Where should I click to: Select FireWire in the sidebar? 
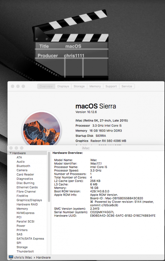22,196
